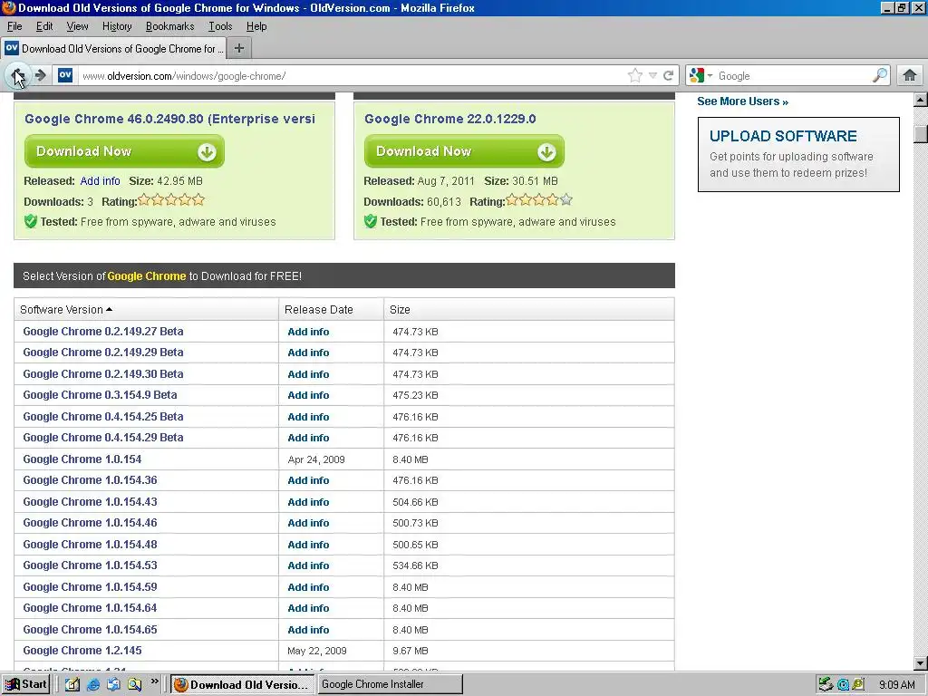The width and height of the screenshot is (928, 696).
Task: Open the Windows Start menu
Action: (26, 684)
